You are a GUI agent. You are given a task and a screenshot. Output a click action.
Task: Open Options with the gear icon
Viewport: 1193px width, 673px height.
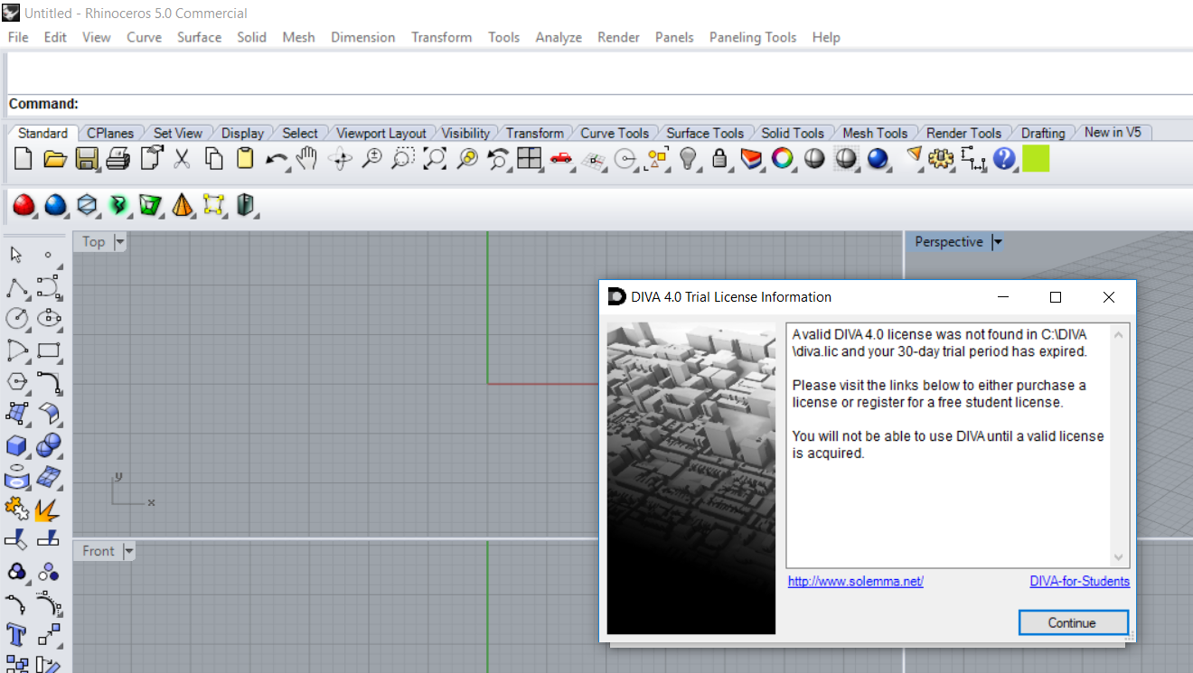click(941, 159)
